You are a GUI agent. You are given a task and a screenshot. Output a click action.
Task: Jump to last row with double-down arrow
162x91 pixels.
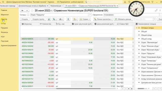pyautogui.click(x=132, y=89)
